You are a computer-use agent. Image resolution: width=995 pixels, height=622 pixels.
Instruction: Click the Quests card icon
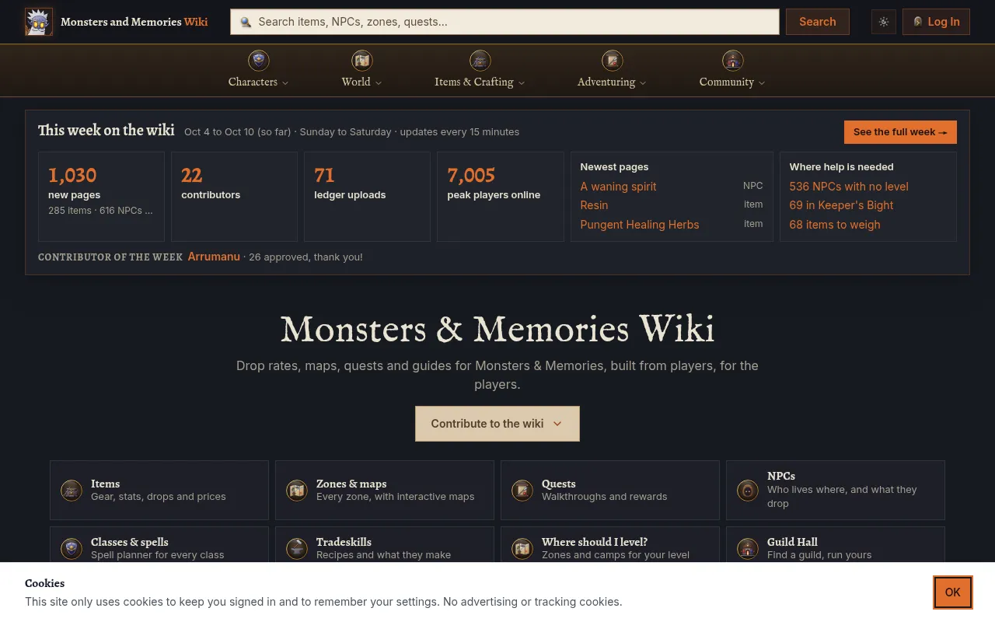pyautogui.click(x=522, y=491)
